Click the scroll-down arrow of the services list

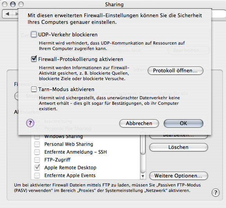(x=143, y=176)
